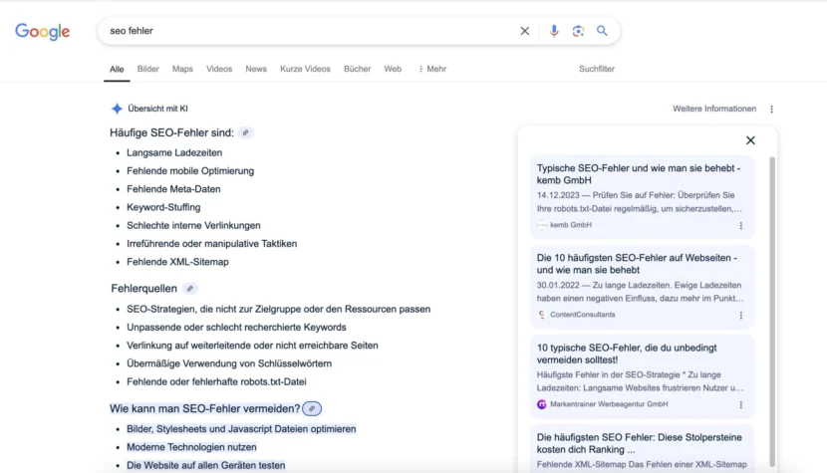Click the link icon beside "Häufige SEO-Fehler sind:"
This screenshot has height=473, width=827.
(245, 132)
